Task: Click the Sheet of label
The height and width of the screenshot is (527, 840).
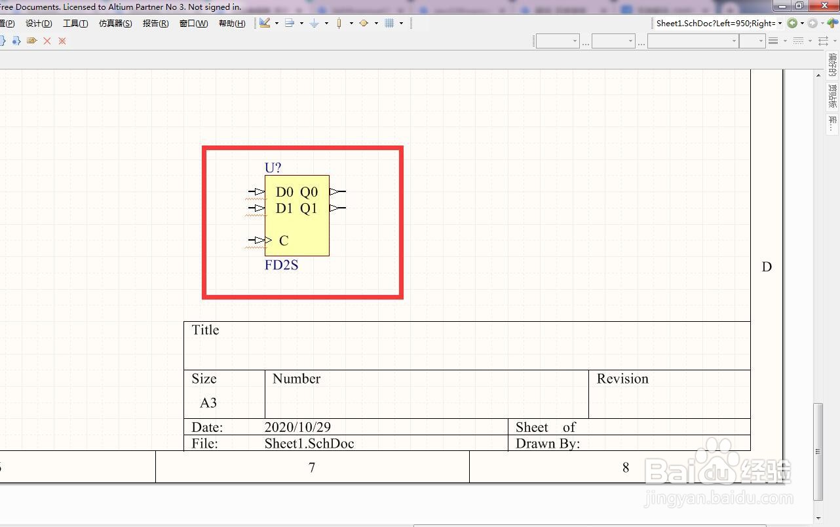Action: click(x=545, y=427)
